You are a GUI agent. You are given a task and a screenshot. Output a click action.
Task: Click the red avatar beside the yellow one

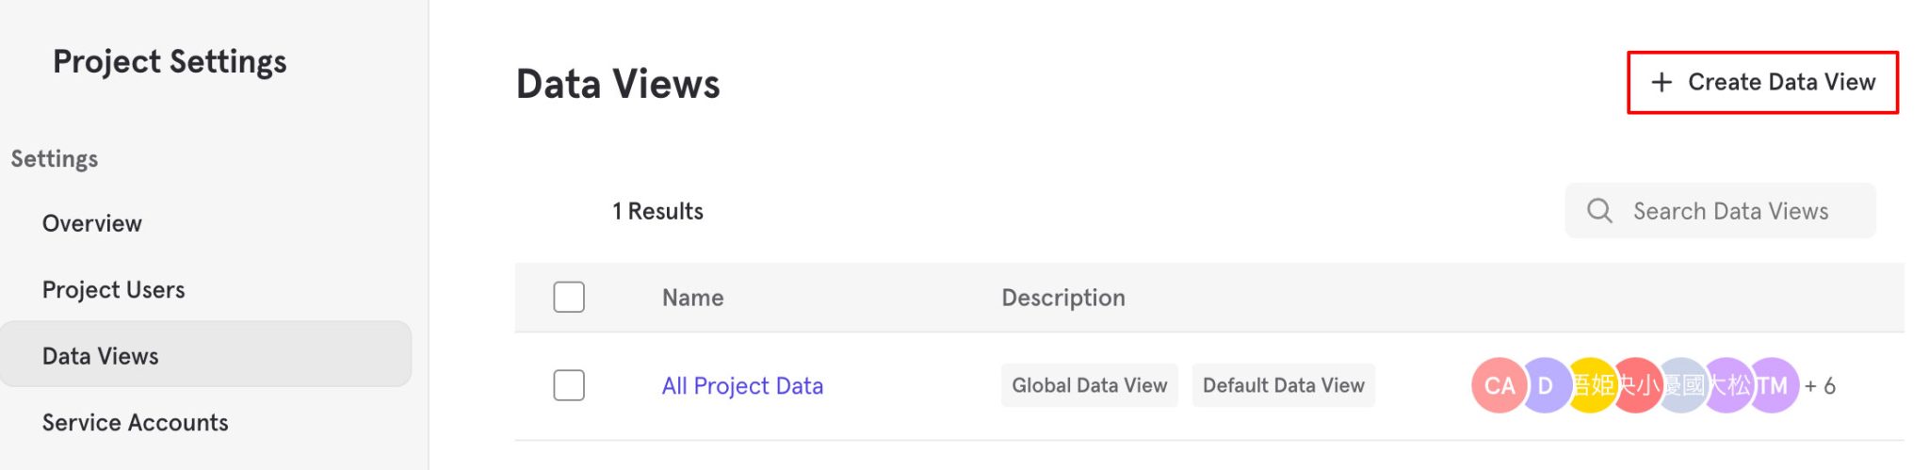[x=1638, y=385]
